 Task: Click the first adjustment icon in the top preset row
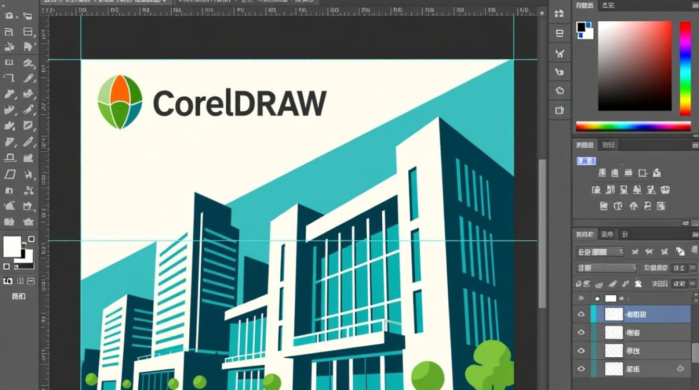coord(602,173)
